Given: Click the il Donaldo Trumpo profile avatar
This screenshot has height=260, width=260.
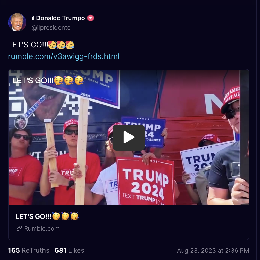Looking at the screenshot, I should [x=17, y=22].
